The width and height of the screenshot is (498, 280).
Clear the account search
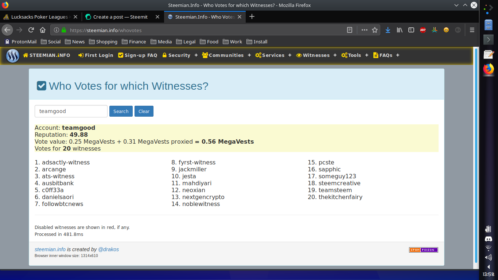pos(144,111)
